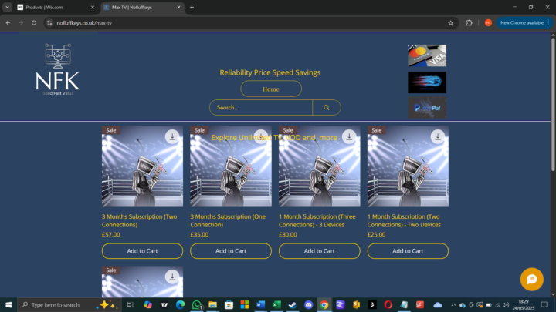Click the £25.00 product image

click(408, 166)
